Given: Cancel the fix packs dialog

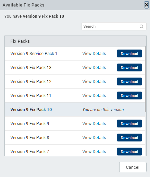Looking at the screenshot, I should [133, 167].
